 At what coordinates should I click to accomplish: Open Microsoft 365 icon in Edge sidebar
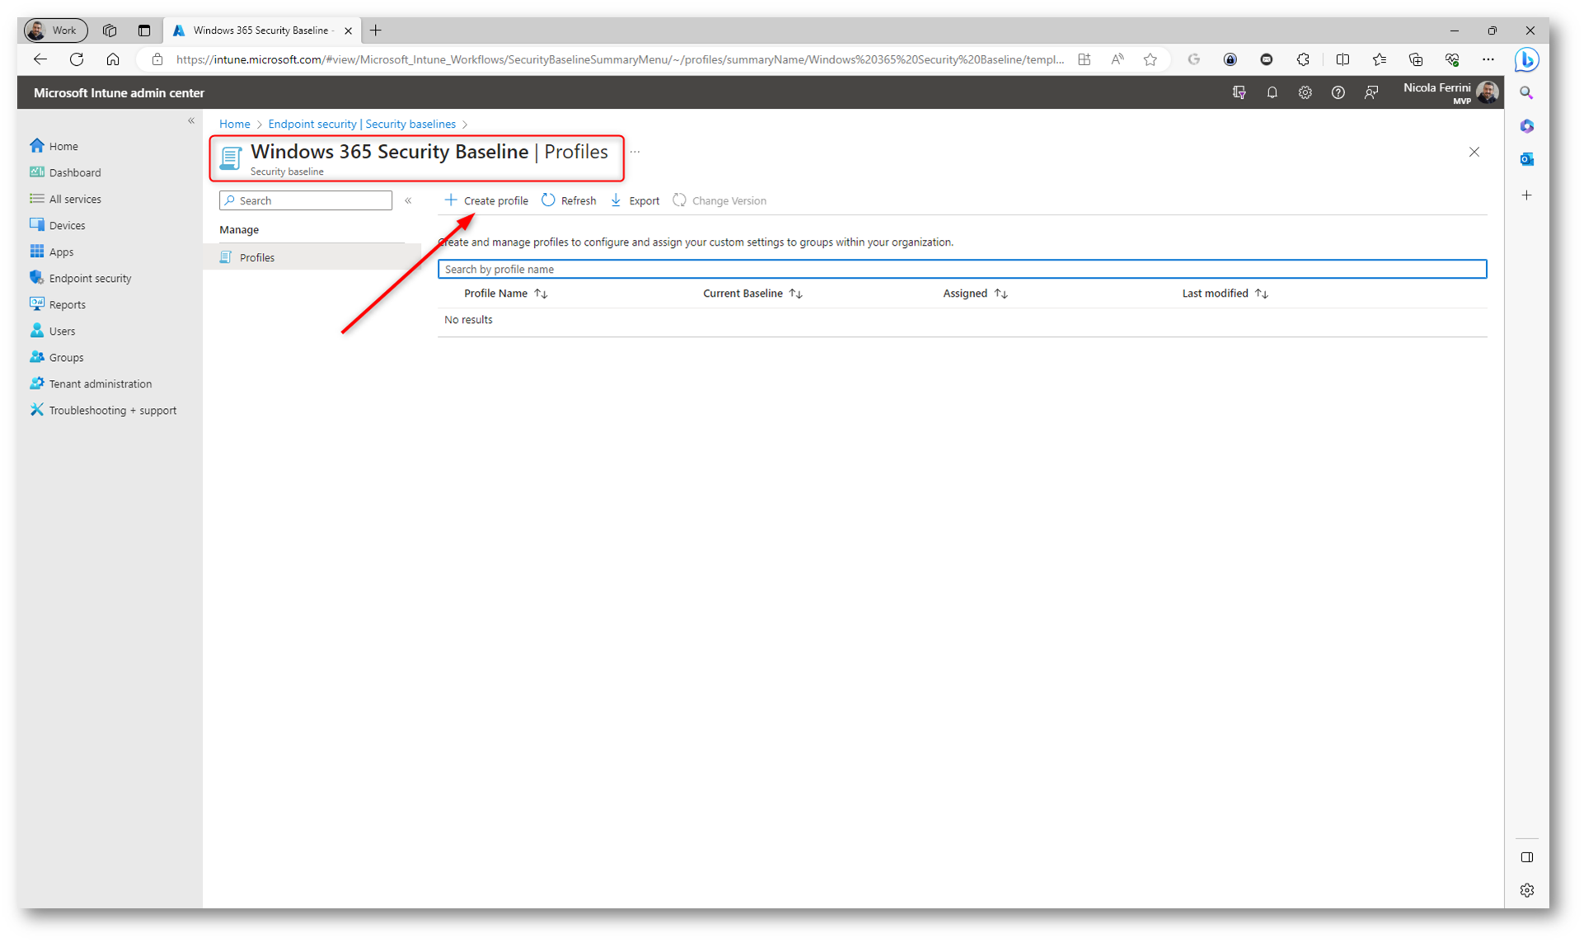pos(1527,126)
